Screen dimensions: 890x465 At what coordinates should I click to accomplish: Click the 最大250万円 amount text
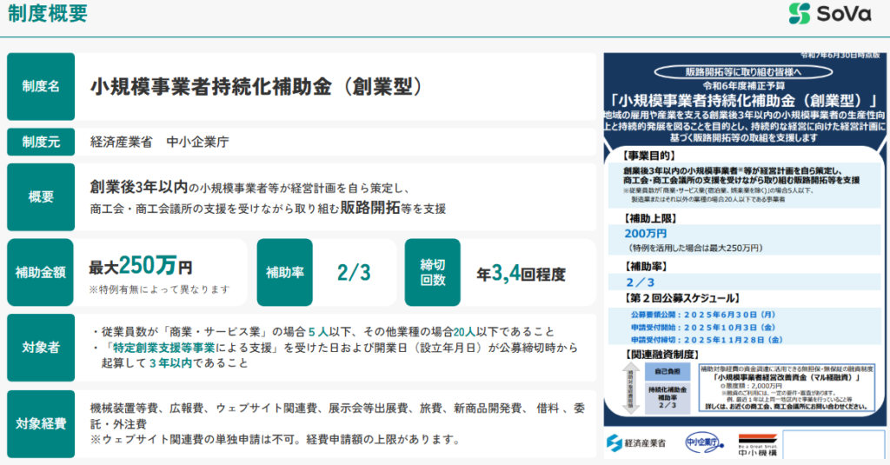(141, 265)
